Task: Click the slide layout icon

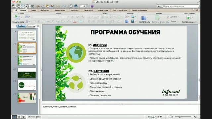Action: 27,17
